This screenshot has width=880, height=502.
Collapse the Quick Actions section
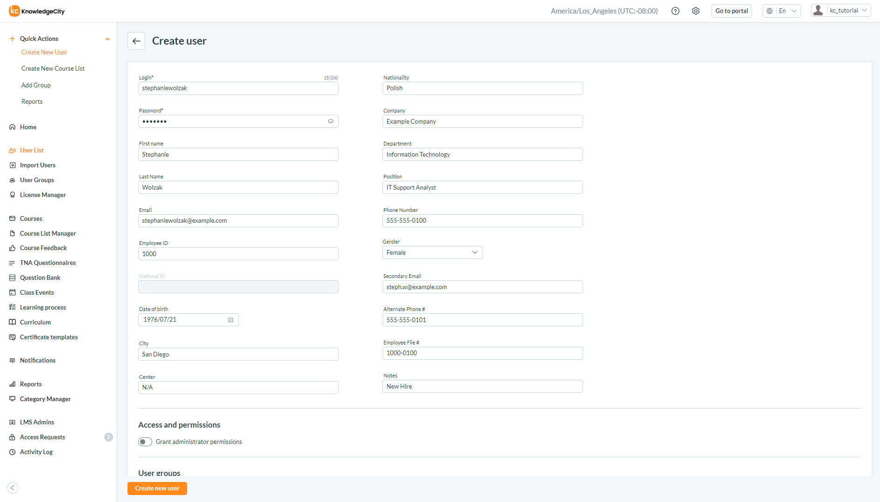107,39
